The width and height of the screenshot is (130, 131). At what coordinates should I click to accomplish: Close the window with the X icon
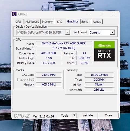pyautogui.click(x=114, y=14)
